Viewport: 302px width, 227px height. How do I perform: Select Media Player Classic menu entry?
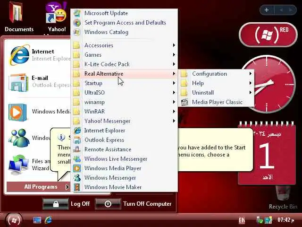point(216,102)
